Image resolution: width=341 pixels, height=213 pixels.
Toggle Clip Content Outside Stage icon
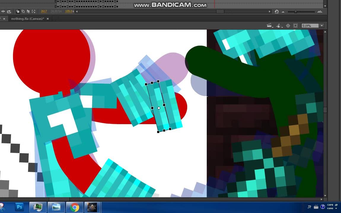point(296,26)
